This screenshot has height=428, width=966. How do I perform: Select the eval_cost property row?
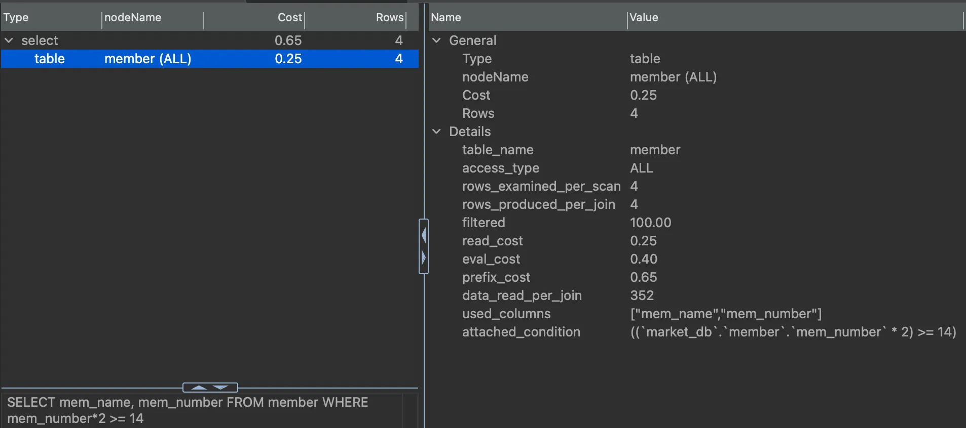(x=697, y=259)
